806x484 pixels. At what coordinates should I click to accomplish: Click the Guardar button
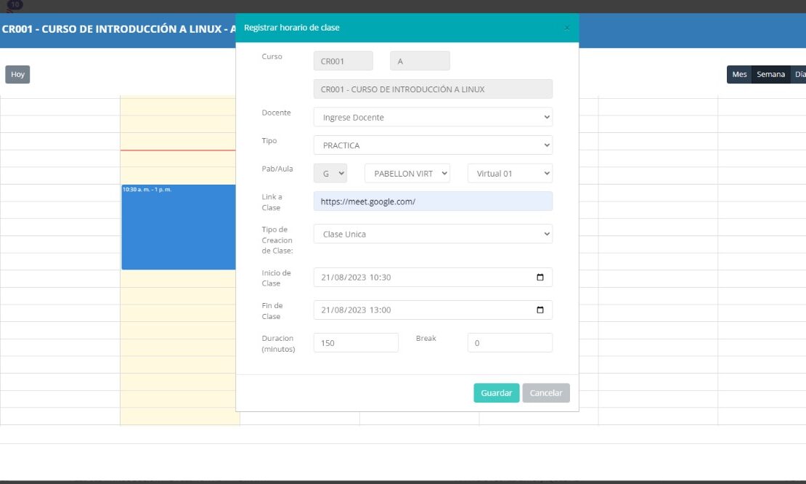pyautogui.click(x=497, y=393)
